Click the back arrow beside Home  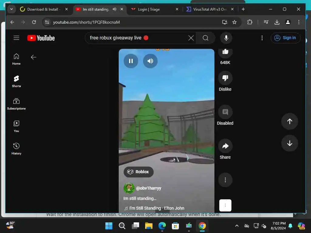click(x=33, y=57)
